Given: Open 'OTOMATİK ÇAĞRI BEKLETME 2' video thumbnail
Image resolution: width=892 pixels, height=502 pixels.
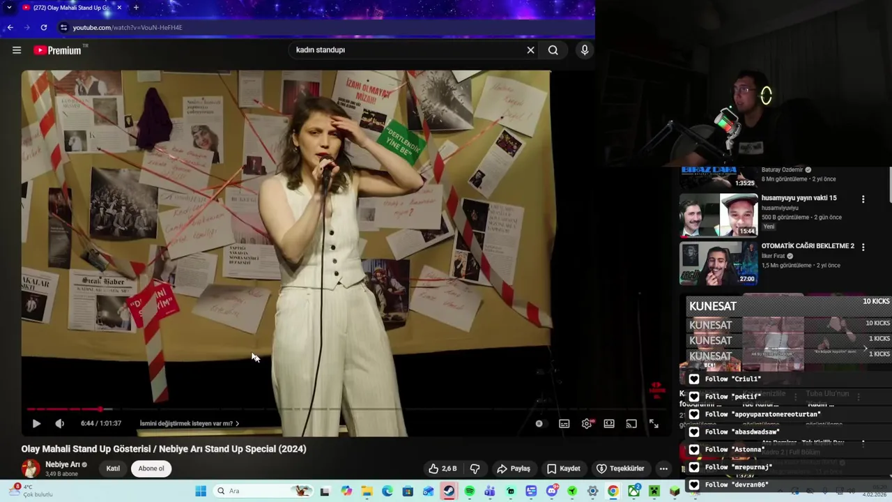Looking at the screenshot, I should (x=718, y=263).
